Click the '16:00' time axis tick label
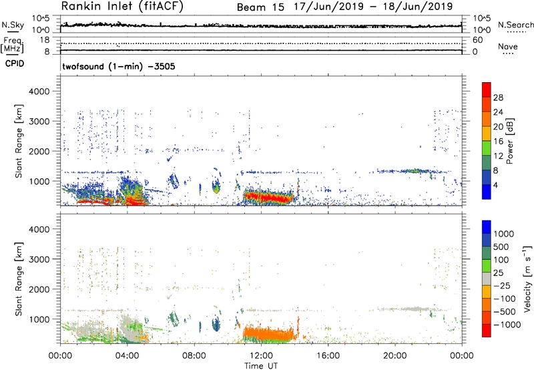Image resolution: width=534 pixels, height=370 pixels. [328, 356]
